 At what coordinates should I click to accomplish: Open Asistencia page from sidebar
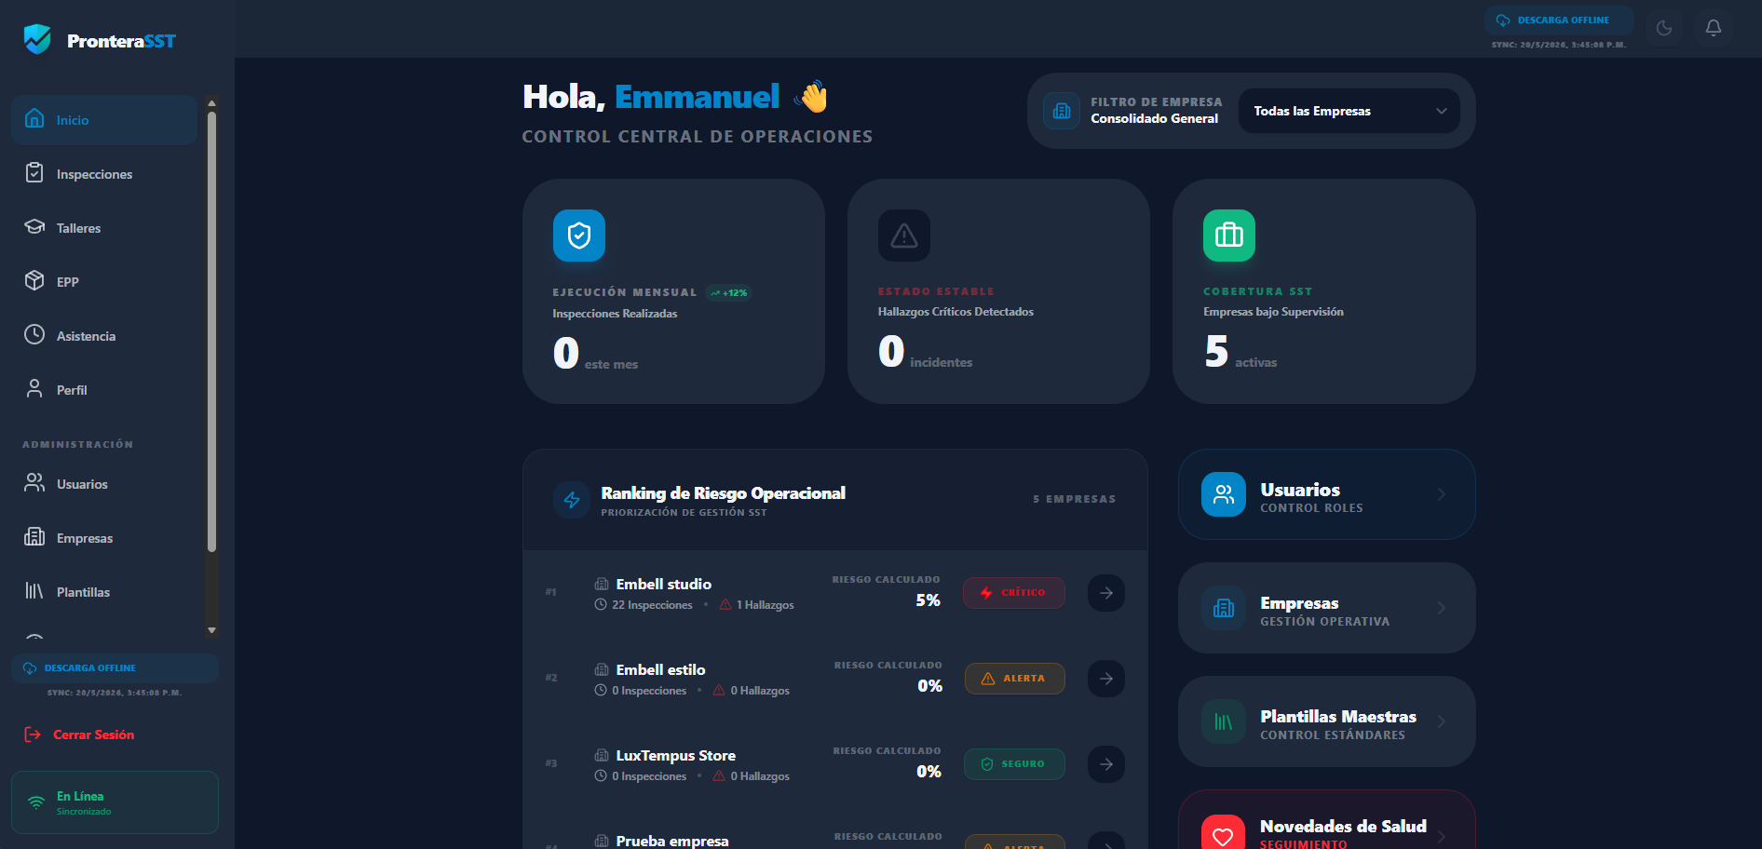104,336
